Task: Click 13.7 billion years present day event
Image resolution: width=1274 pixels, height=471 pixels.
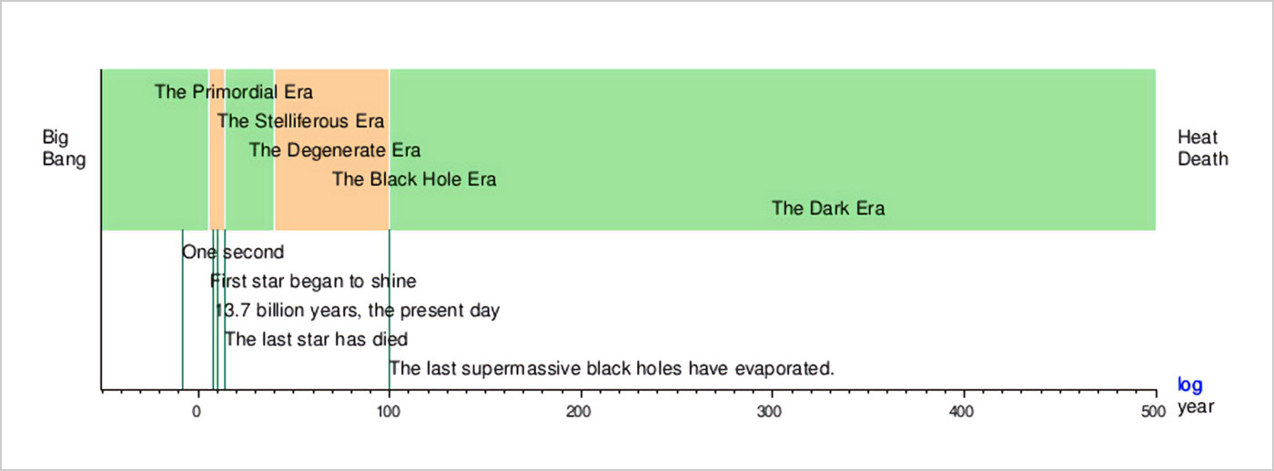Action: [358, 311]
